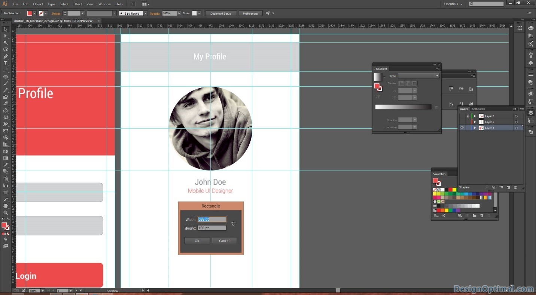
Task: Click Create New Layer icon in Layers panel
Action: [508, 187]
